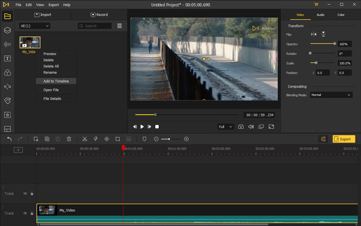Switch to the Audio properties tab
The height and width of the screenshot is (226, 361).
320,15
